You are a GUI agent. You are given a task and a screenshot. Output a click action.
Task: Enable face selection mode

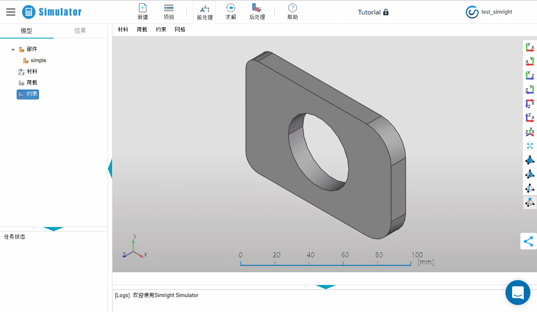click(530, 174)
